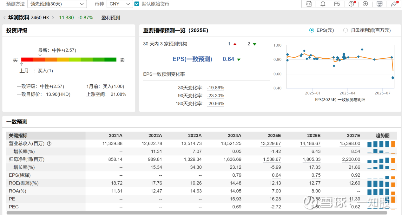402x215 pixels.
Task: Click the EPS(一致预测) label
Action: (192, 59)
